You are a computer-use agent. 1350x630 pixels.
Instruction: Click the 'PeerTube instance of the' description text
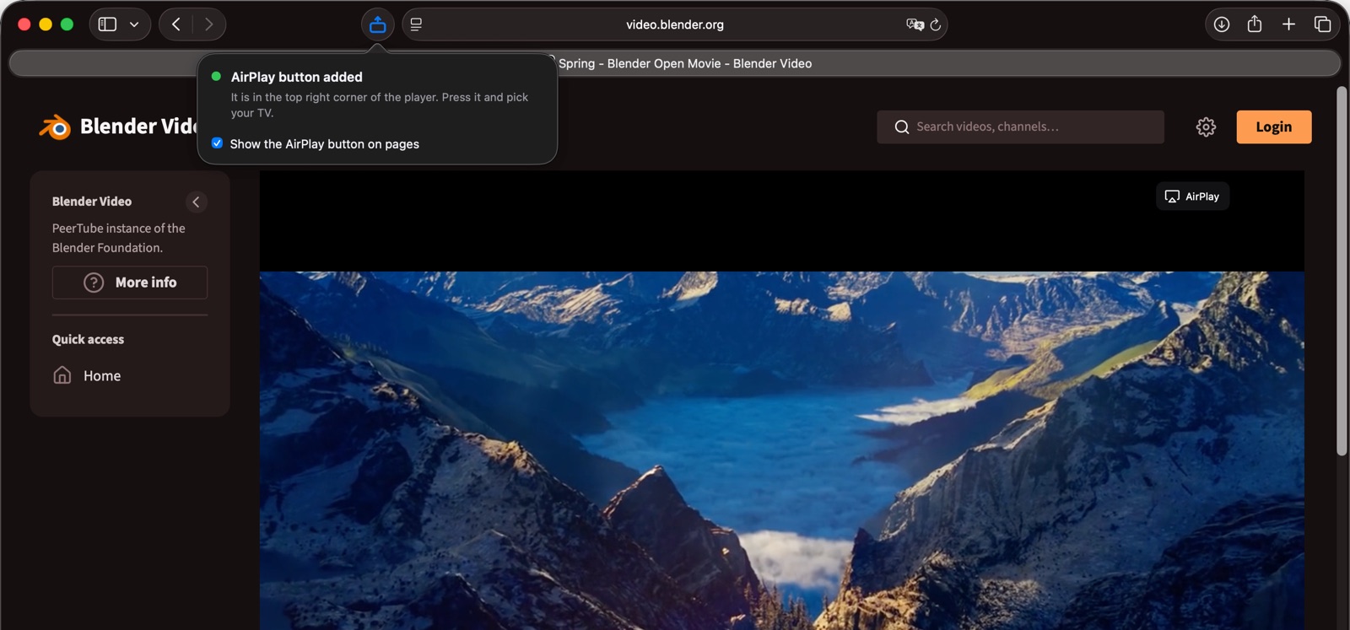coord(119,228)
